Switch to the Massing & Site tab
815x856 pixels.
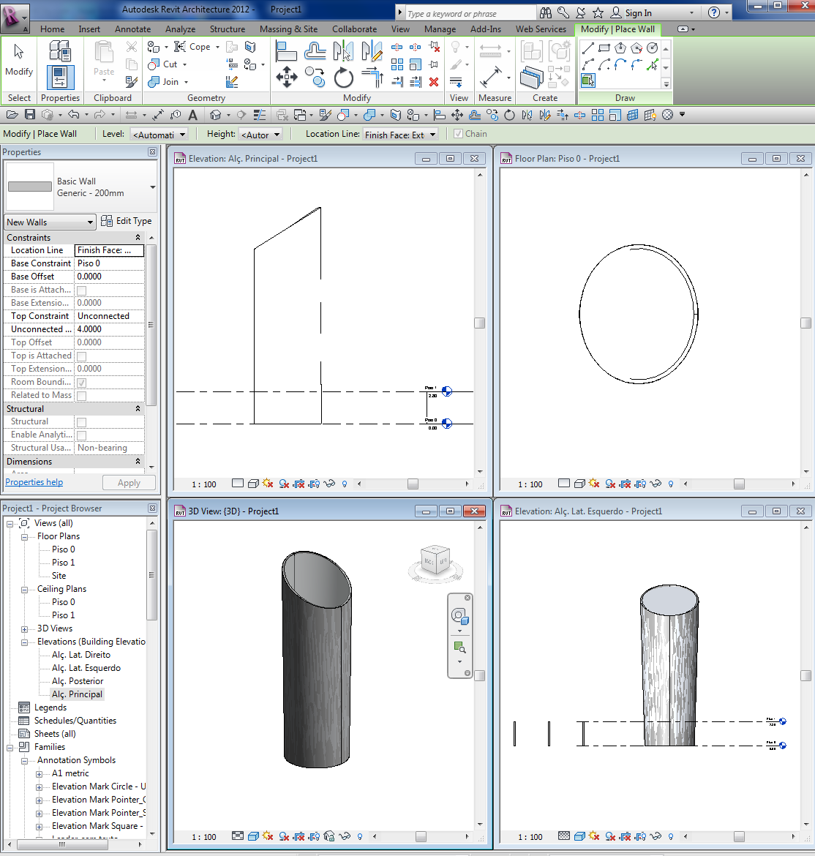[288, 29]
